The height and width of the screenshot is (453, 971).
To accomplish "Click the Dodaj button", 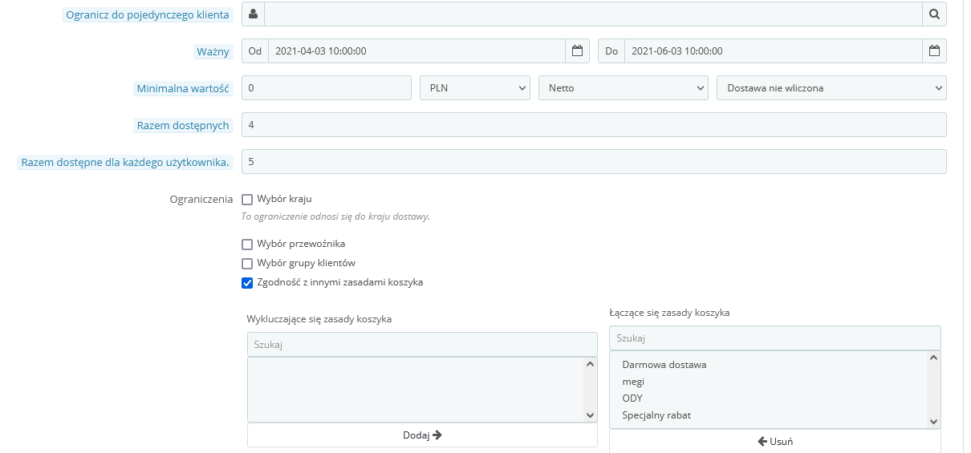I will [422, 435].
